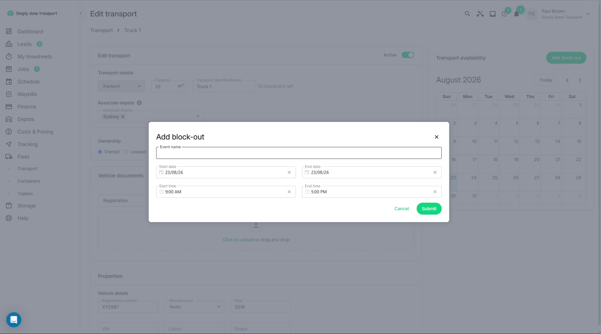This screenshot has height=334, width=601.
Task: Go to next month in calendar
Action: click(580, 80)
